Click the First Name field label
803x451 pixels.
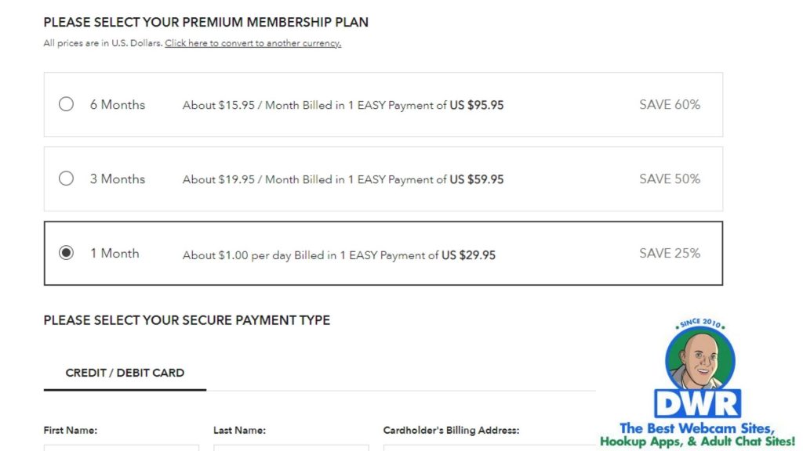[71, 430]
